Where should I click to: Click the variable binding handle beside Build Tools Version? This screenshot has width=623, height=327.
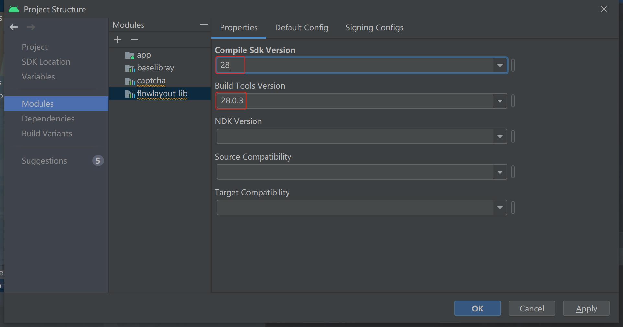pyautogui.click(x=513, y=101)
